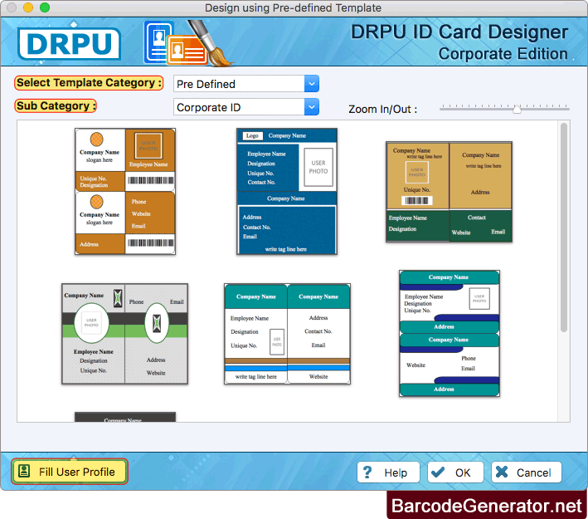This screenshot has height=519, width=588.
Task: Adjust the Zoom In/Out slider handle
Action: [518, 109]
